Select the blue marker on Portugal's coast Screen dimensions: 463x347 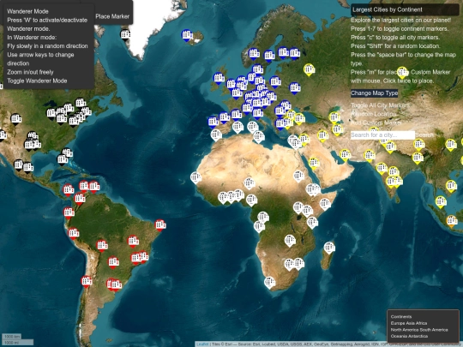tap(213, 123)
